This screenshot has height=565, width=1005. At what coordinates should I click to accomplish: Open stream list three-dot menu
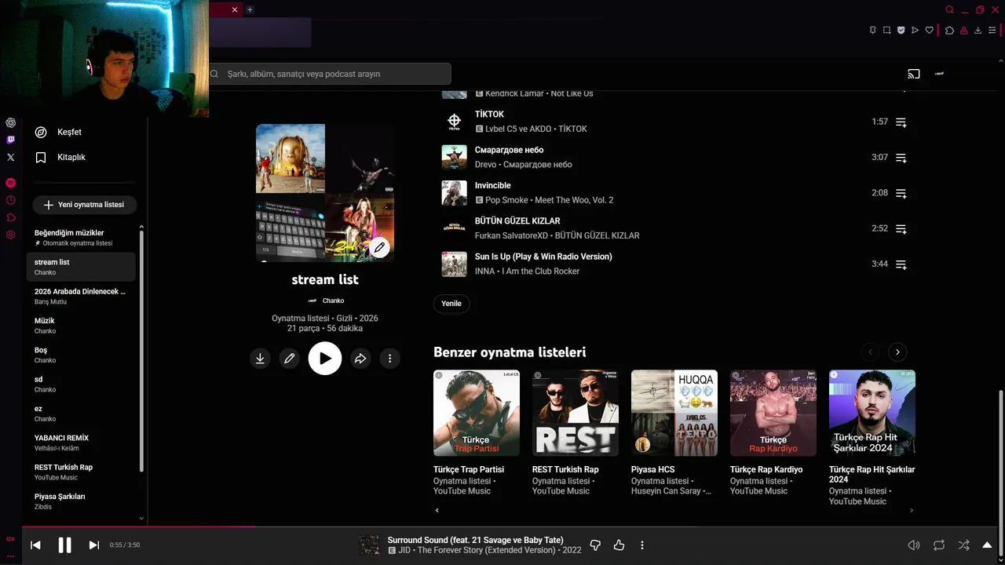pyautogui.click(x=390, y=359)
